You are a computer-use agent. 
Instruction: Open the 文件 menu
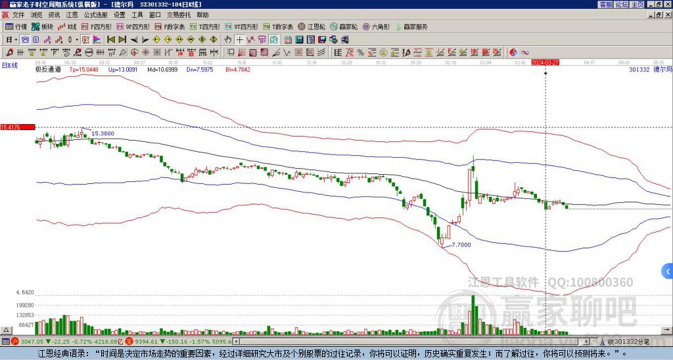[18, 15]
